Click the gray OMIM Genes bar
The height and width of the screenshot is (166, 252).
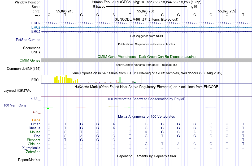pos(146,60)
